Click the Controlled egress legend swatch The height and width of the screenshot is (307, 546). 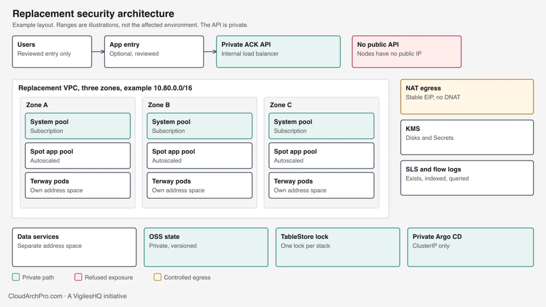coord(157,277)
